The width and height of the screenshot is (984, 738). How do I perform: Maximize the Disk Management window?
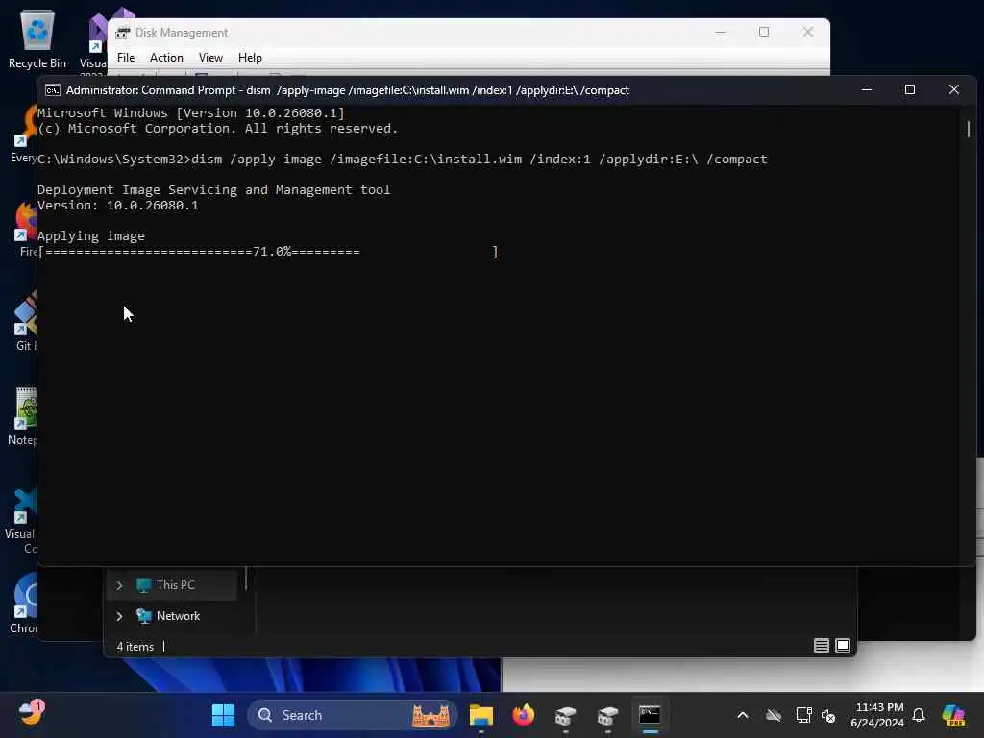(x=764, y=32)
